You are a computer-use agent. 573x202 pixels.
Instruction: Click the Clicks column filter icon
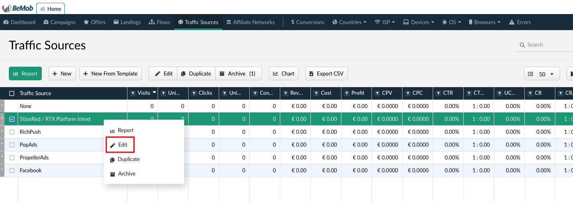[x=194, y=93]
